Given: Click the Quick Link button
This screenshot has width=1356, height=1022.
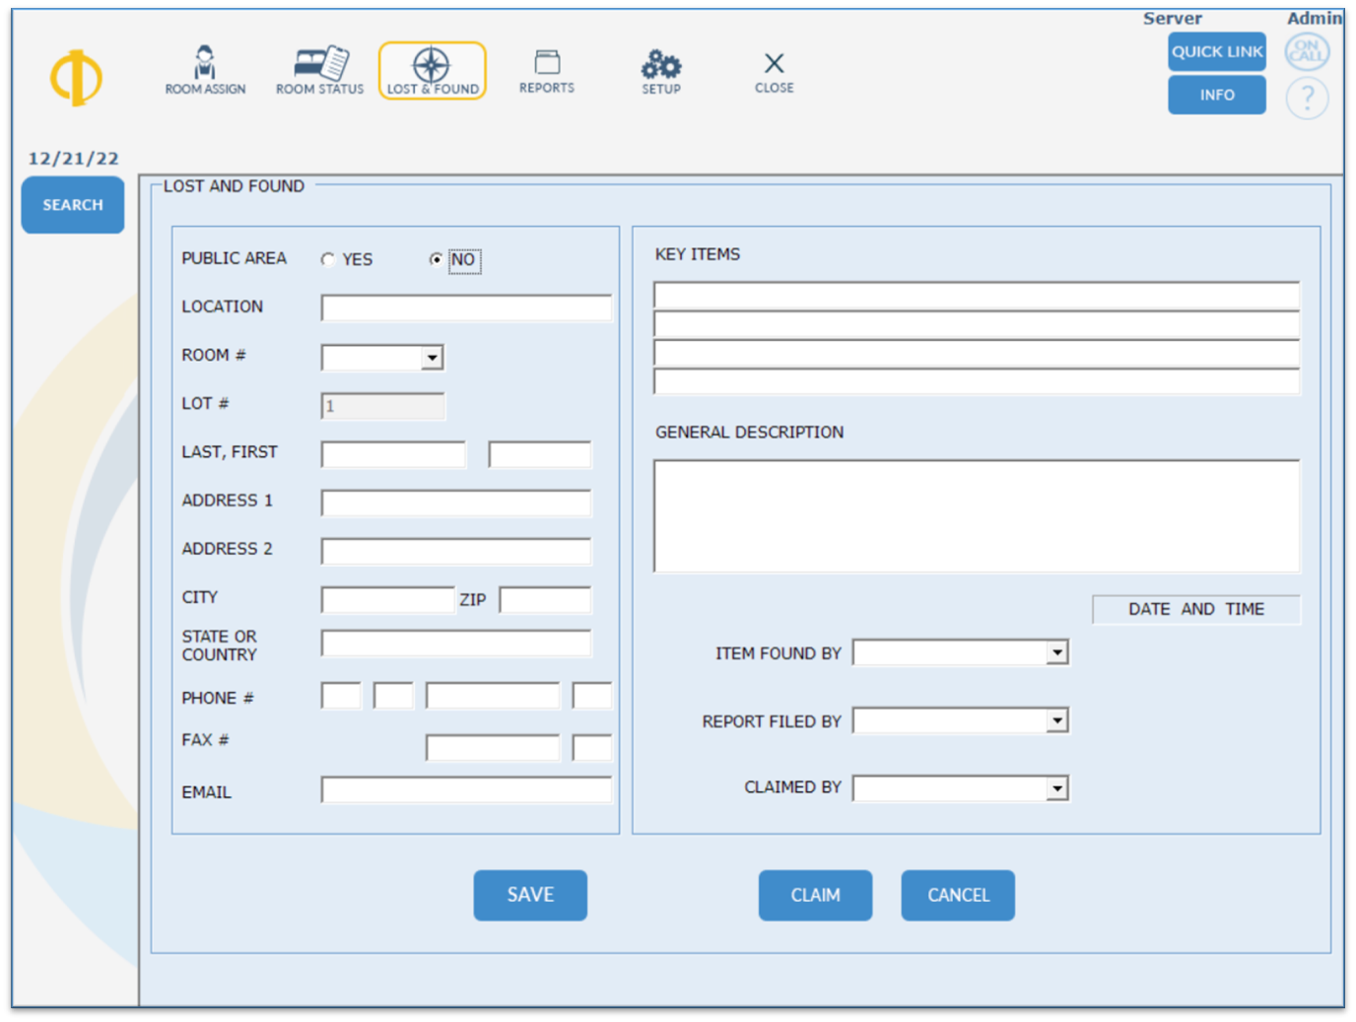Looking at the screenshot, I should (1216, 51).
